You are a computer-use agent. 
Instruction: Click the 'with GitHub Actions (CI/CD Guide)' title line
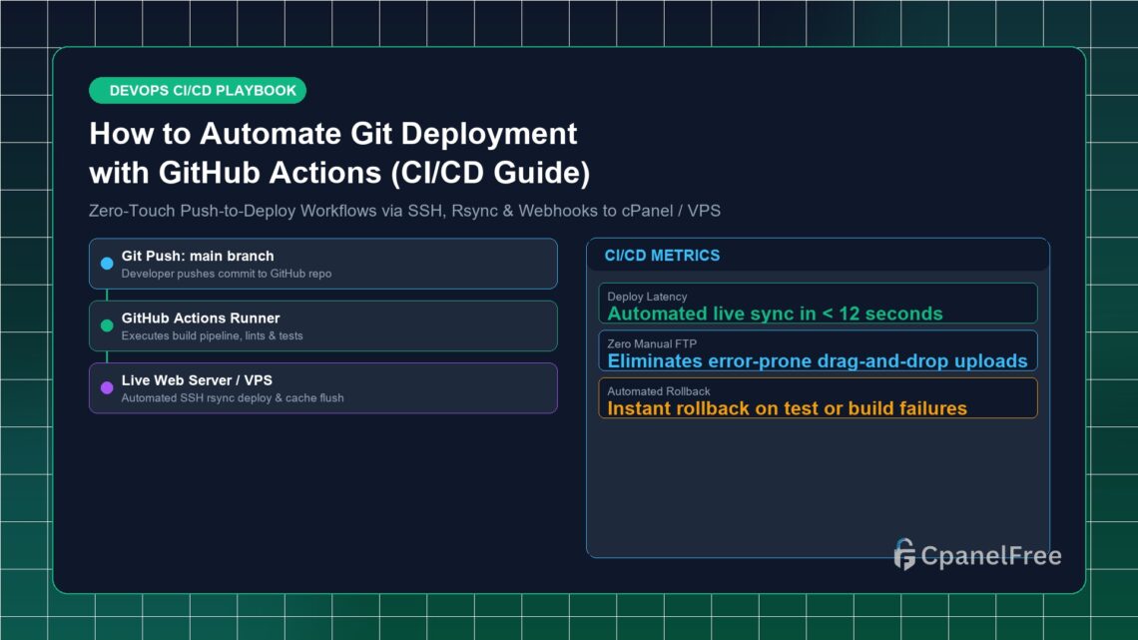click(x=339, y=173)
